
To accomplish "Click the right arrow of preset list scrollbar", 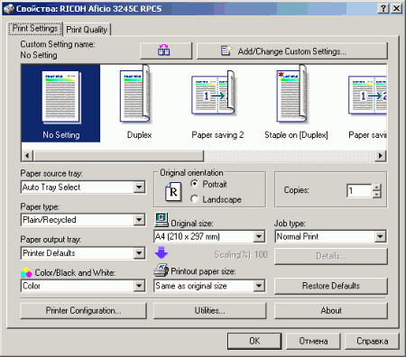I will pos(381,156).
